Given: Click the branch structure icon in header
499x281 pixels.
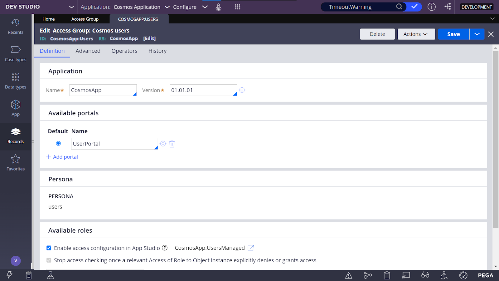Looking at the screenshot, I should click(448, 7).
